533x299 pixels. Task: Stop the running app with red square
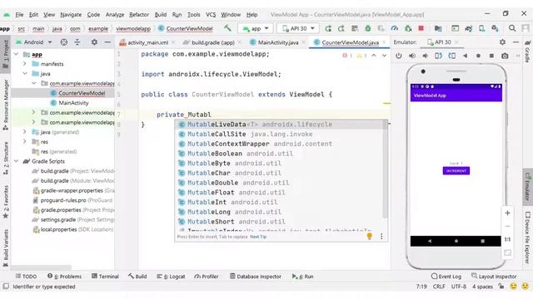(421, 28)
